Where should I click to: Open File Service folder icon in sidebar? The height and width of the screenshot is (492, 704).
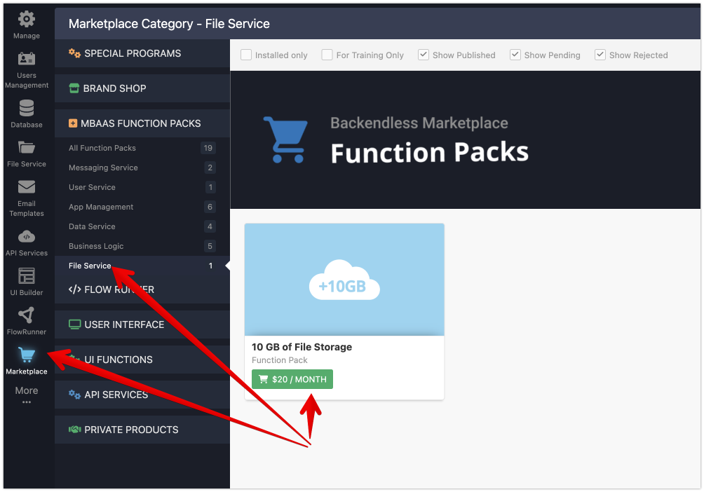click(27, 147)
